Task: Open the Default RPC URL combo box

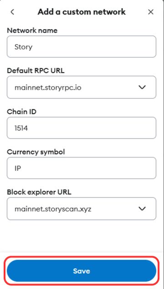Action: [x=82, y=87]
